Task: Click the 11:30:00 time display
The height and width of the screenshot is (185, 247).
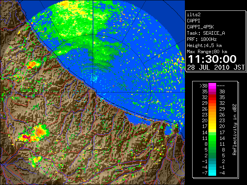Action: (x=212, y=59)
